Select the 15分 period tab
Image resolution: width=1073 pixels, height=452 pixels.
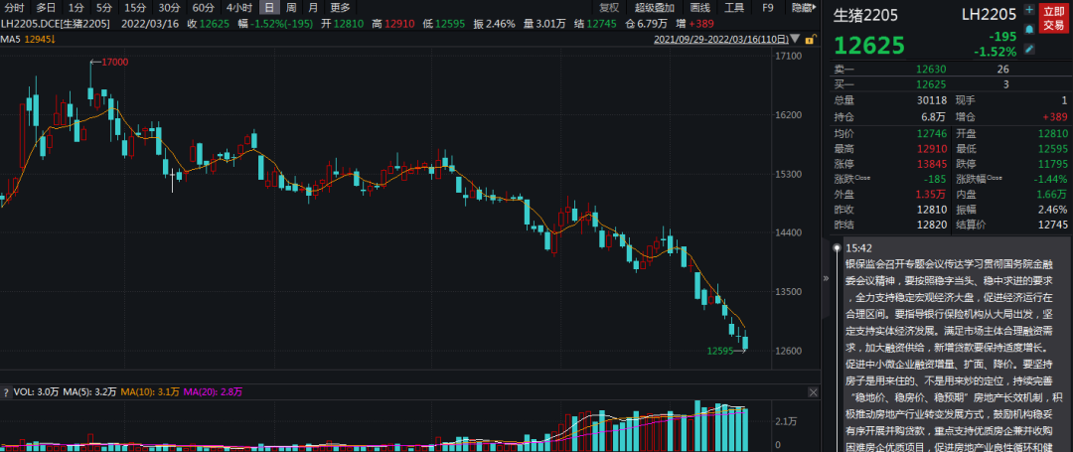pyautogui.click(x=135, y=8)
